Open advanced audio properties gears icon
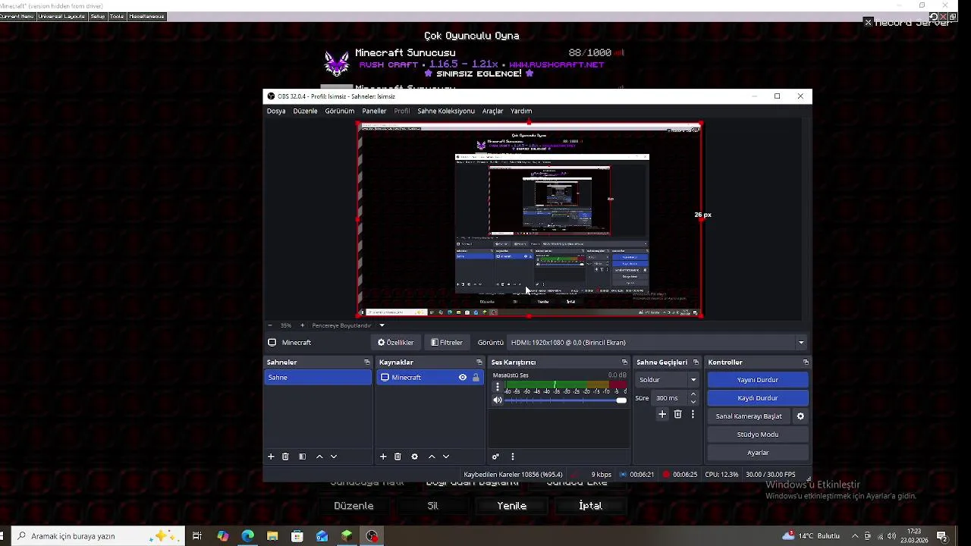This screenshot has height=546, width=971. coord(495,457)
